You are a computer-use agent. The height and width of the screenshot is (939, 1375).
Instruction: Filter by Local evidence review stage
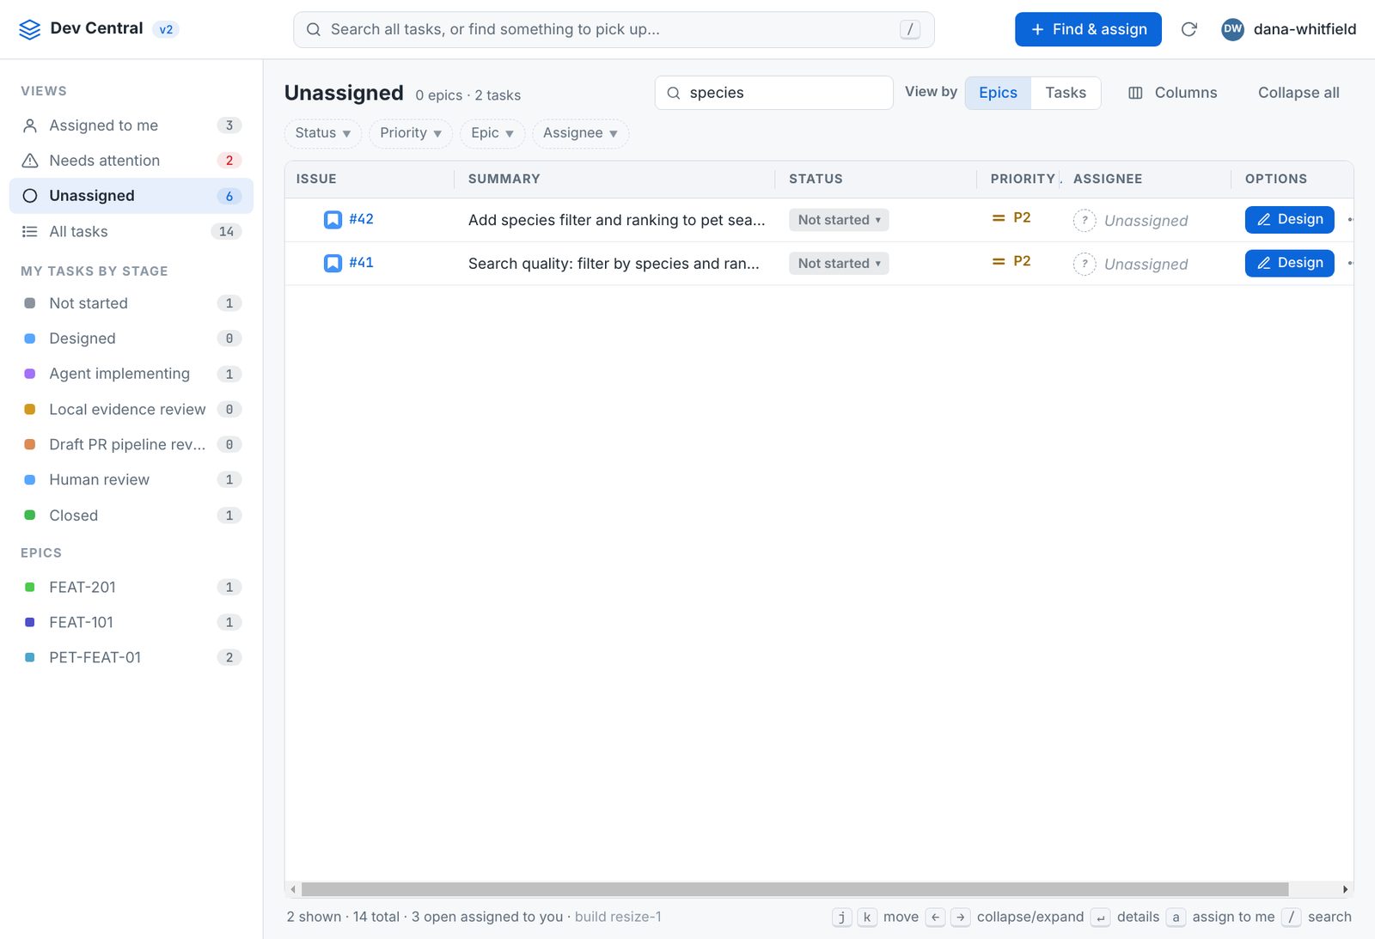click(x=131, y=410)
